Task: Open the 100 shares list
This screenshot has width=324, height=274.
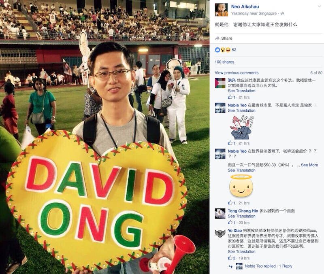Action: [x=224, y=62]
